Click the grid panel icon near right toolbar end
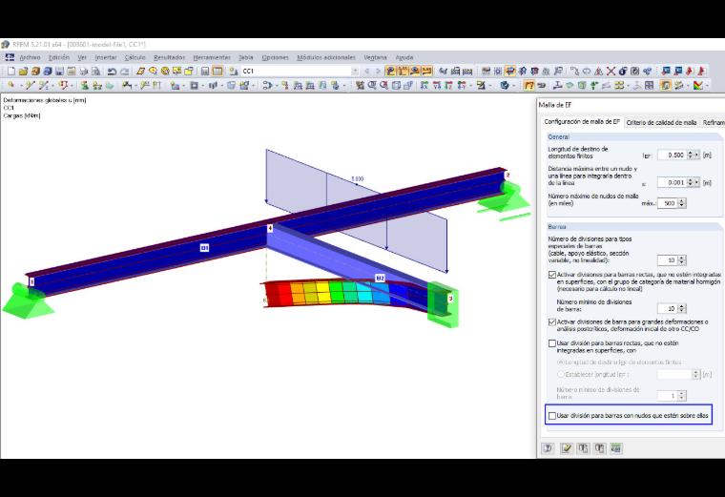This screenshot has height=497, width=725. [650, 85]
